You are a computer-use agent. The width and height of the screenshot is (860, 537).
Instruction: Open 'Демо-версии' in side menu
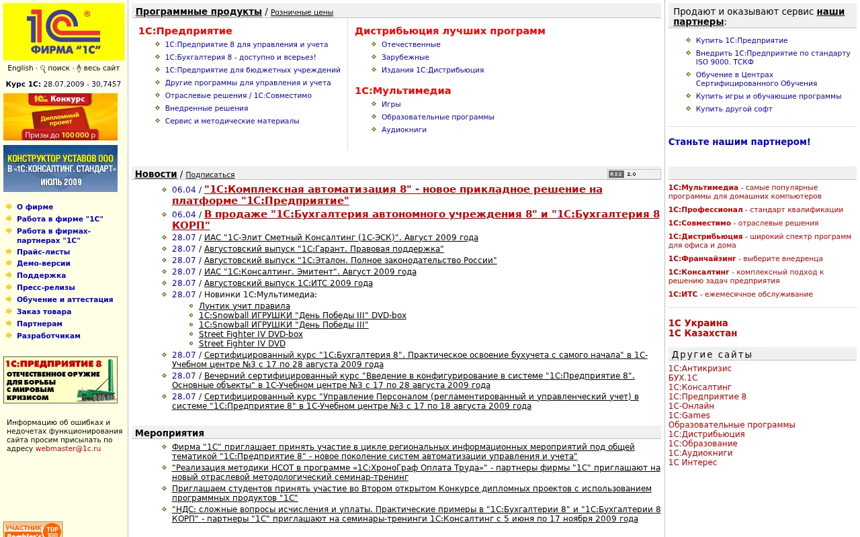(44, 264)
